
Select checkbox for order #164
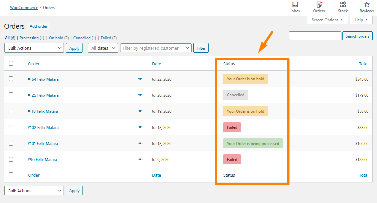[x=11, y=79]
